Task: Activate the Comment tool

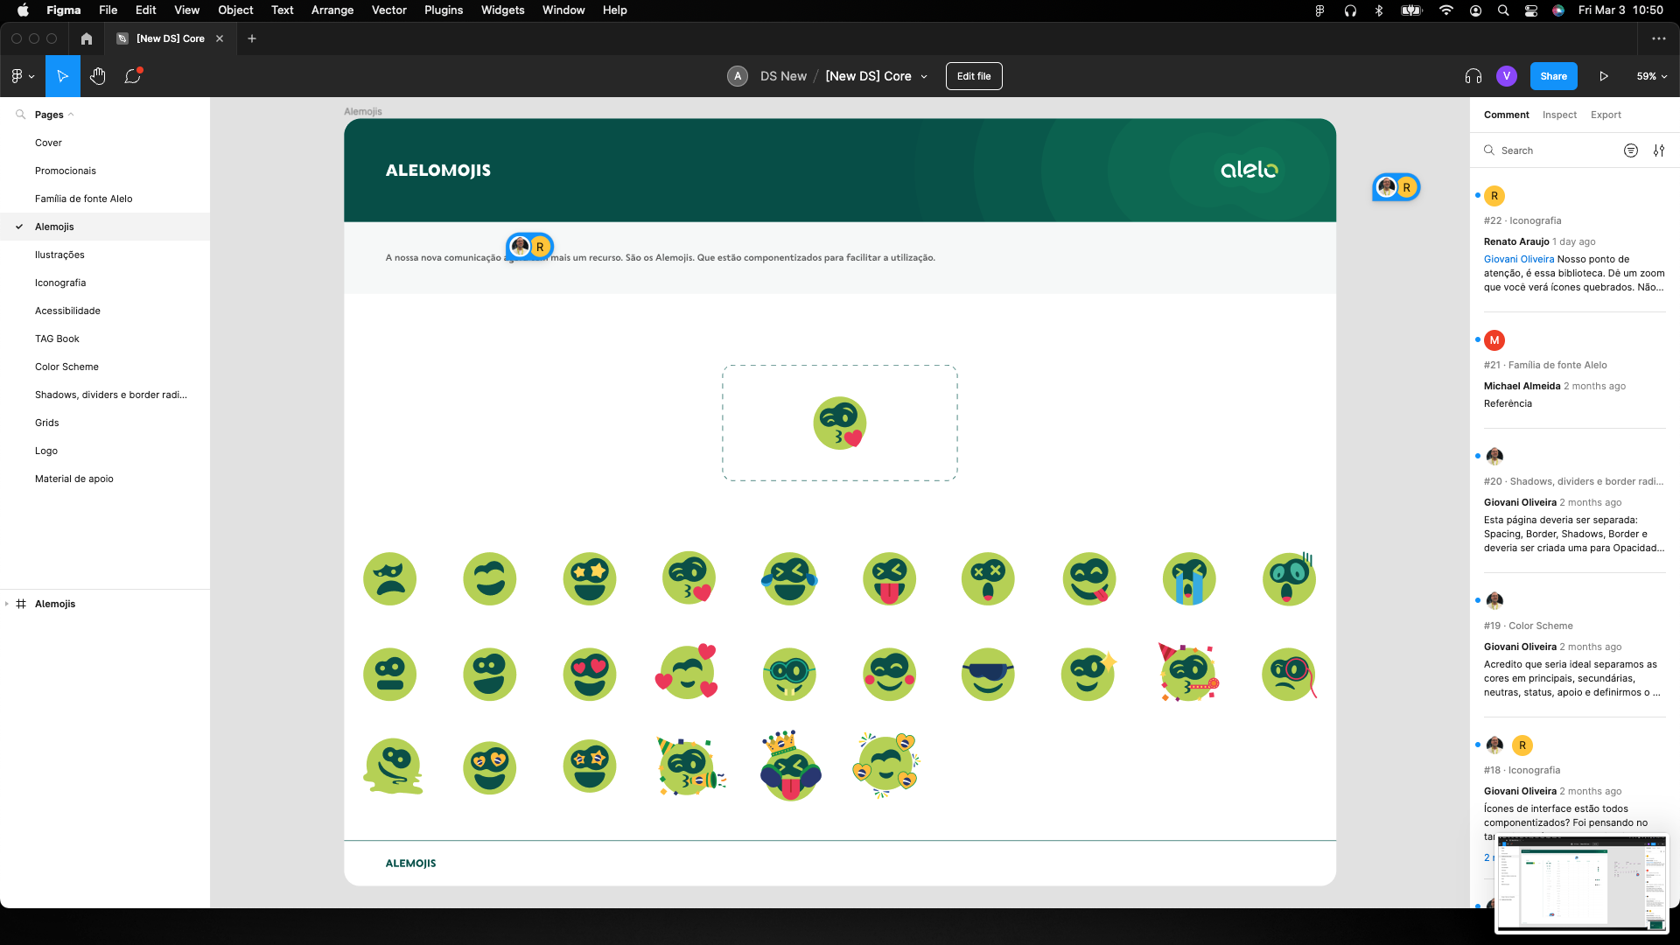Action: [132, 76]
